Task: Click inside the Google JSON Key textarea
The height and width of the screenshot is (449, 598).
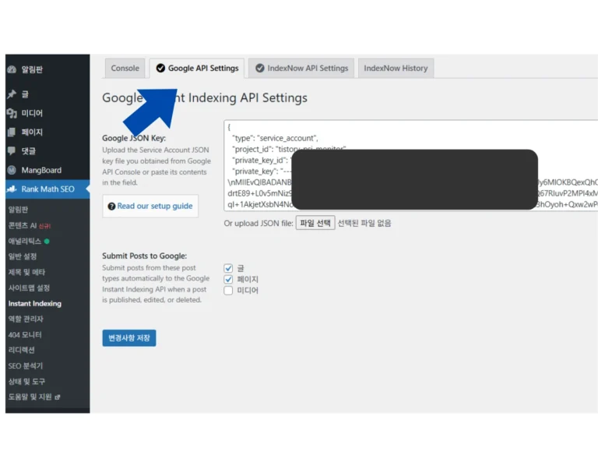Action: pos(411,165)
